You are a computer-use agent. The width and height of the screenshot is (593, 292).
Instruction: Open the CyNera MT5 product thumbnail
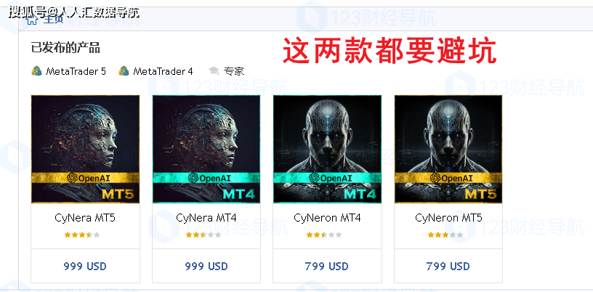tap(86, 149)
